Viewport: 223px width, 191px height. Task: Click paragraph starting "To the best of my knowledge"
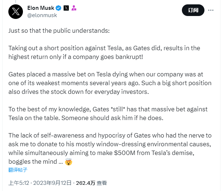(108, 114)
